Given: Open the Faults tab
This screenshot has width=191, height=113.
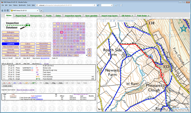Looking at the screenshot, I should [x=49, y=16].
